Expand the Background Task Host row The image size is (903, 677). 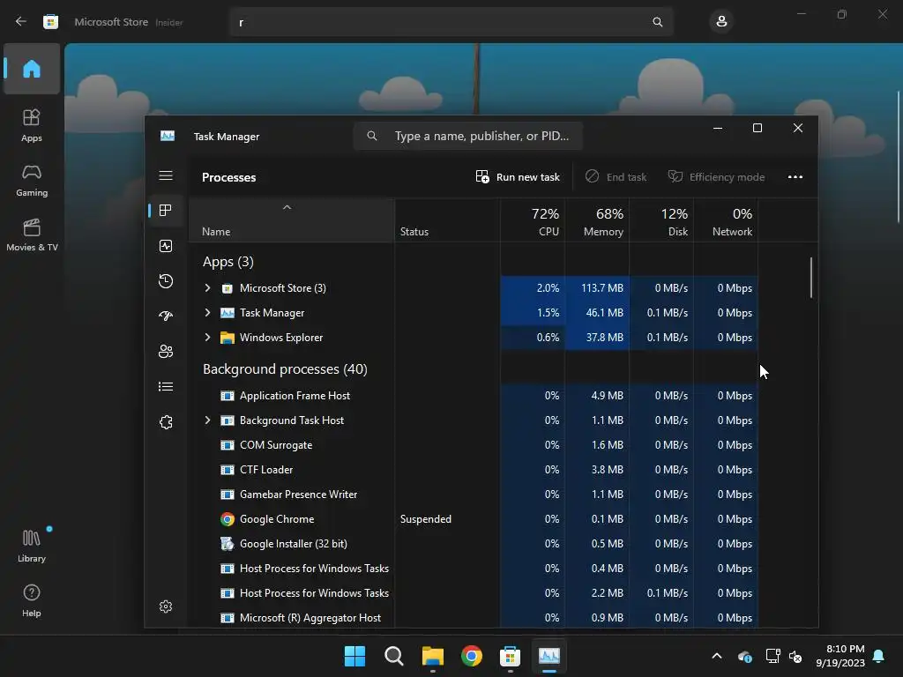coord(207,420)
